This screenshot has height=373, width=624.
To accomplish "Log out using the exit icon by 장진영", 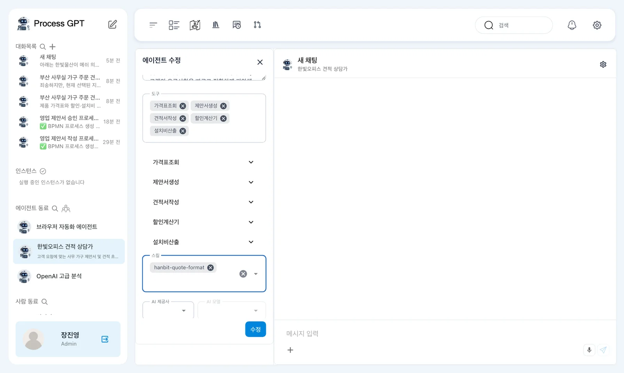I will click(x=105, y=339).
